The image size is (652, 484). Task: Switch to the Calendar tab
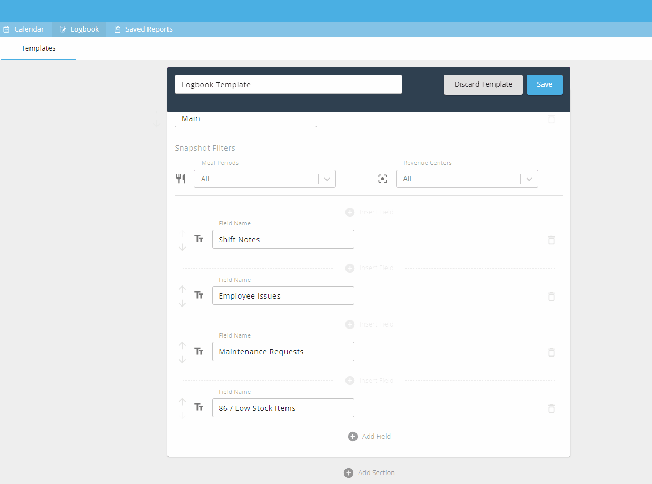tap(25, 29)
